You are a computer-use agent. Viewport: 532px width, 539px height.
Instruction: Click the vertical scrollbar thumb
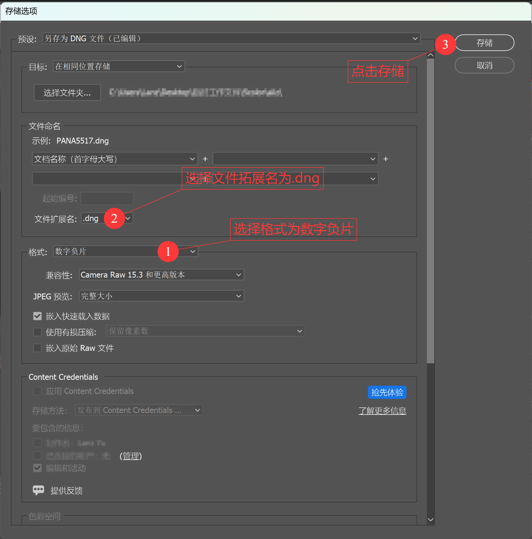click(x=430, y=211)
